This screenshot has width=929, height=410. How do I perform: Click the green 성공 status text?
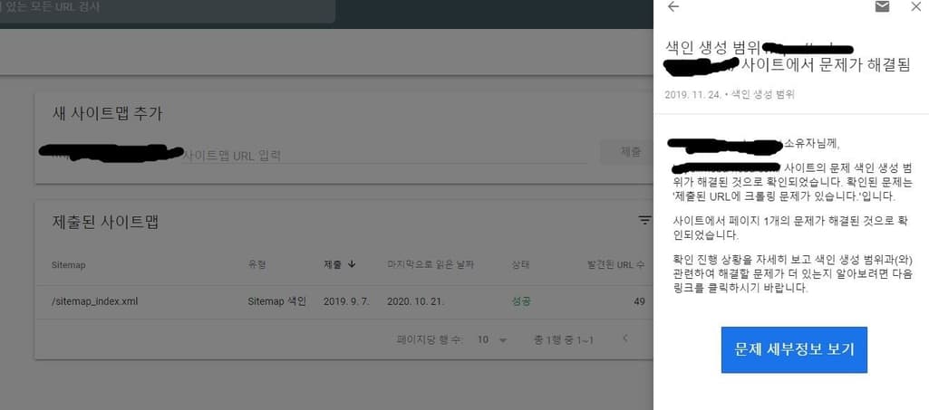point(521,301)
